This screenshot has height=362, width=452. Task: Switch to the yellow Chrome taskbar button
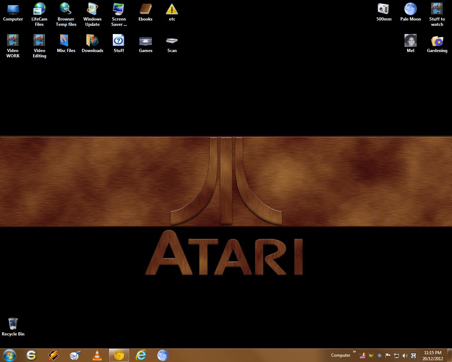tap(119, 355)
